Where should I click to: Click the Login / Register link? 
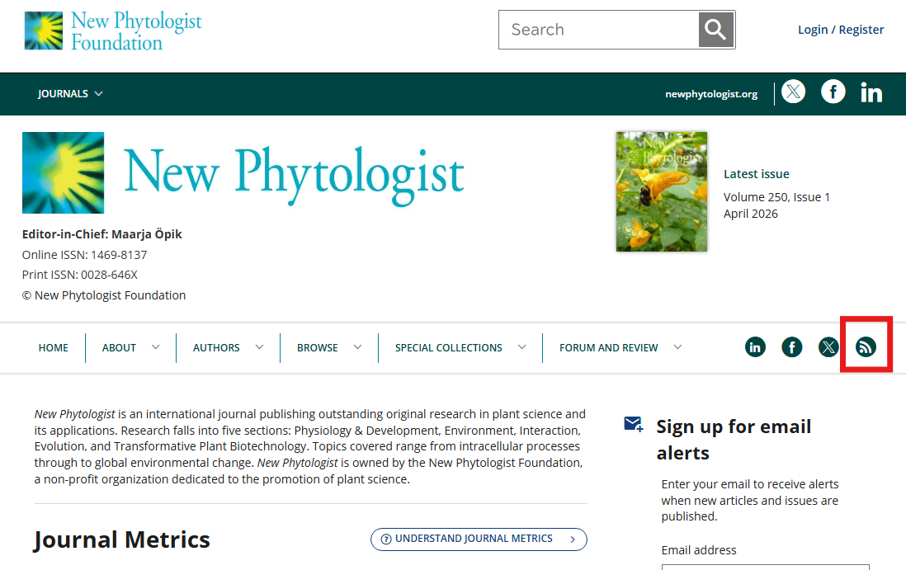841,30
